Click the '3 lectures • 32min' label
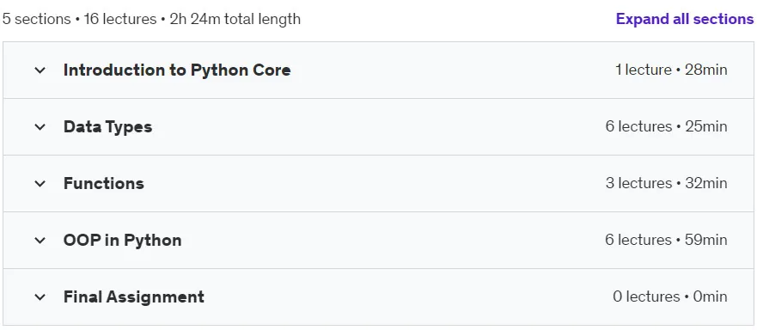Viewport: 757px width, 330px height. click(x=666, y=184)
